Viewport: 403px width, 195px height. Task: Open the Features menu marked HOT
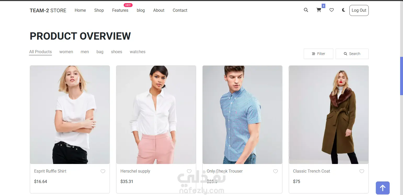click(x=120, y=10)
